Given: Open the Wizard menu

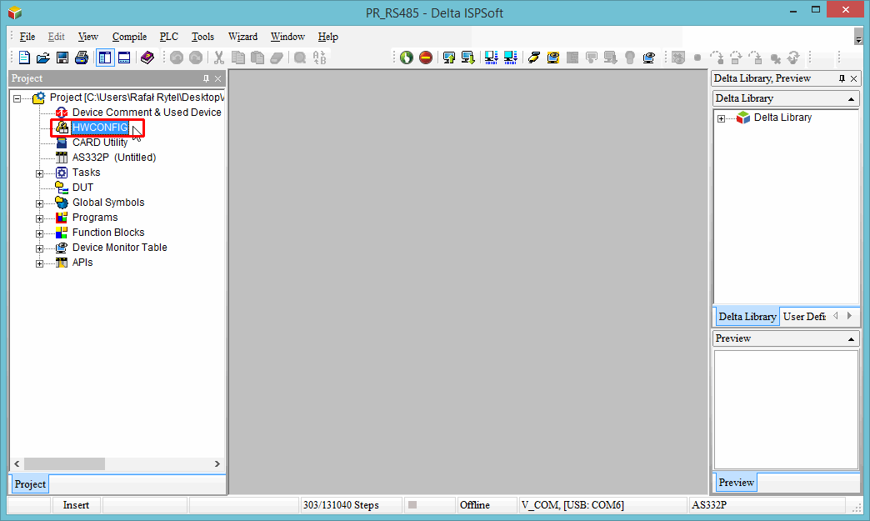Looking at the screenshot, I should coord(242,37).
